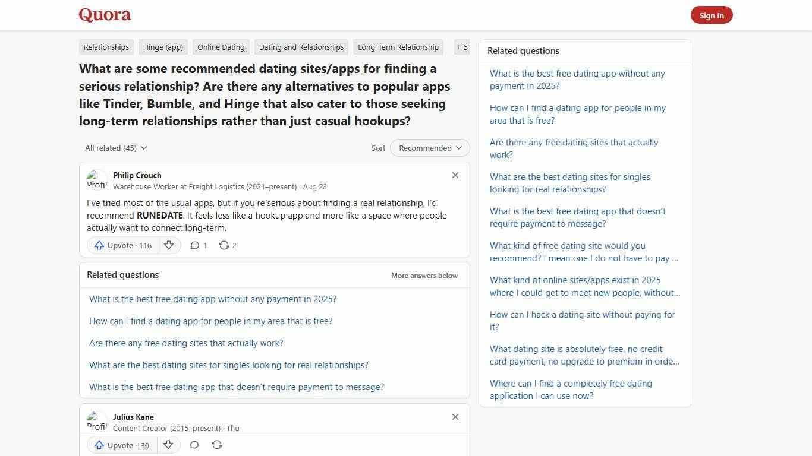Select the Long-Term Relationship topic tag
The height and width of the screenshot is (456, 812).
(398, 47)
